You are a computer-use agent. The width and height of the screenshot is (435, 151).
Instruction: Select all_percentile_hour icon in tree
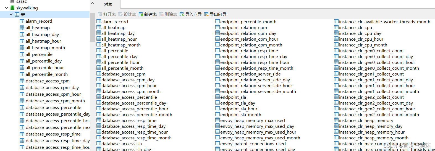coord(22,67)
